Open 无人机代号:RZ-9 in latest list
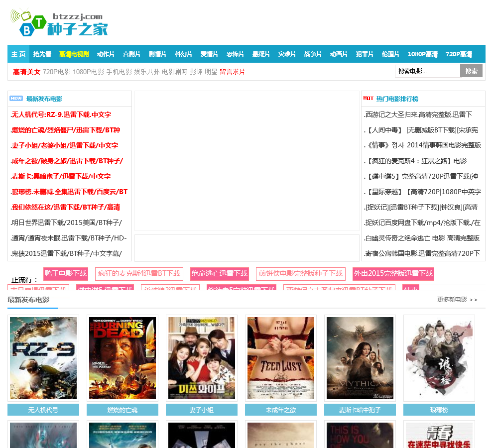This screenshot has height=448, width=493. tap(61, 115)
